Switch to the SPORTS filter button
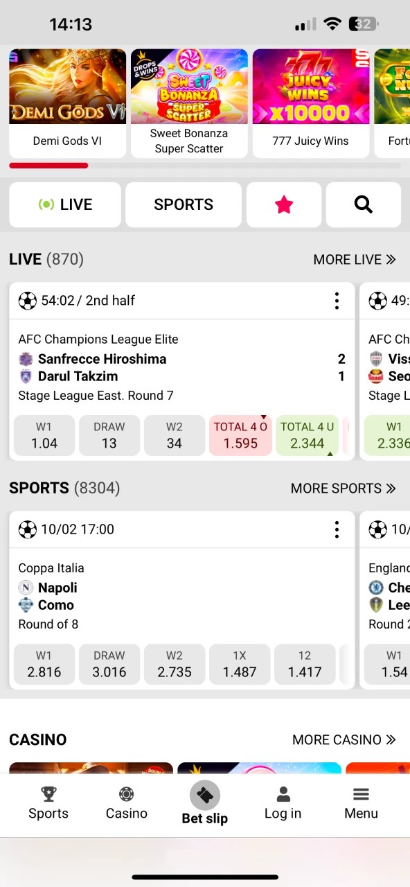This screenshot has height=887, width=410. pos(183,204)
